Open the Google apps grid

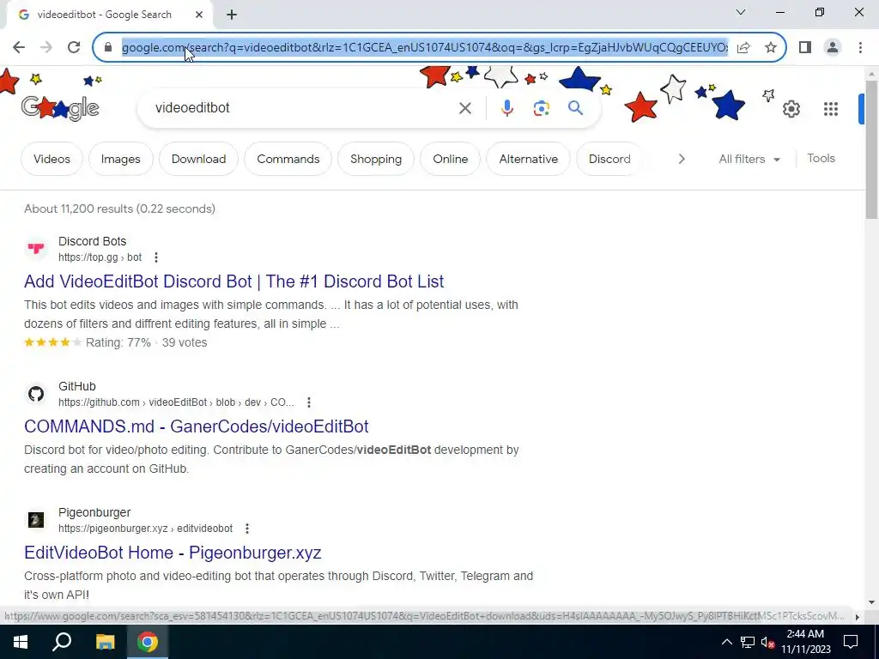coord(831,109)
